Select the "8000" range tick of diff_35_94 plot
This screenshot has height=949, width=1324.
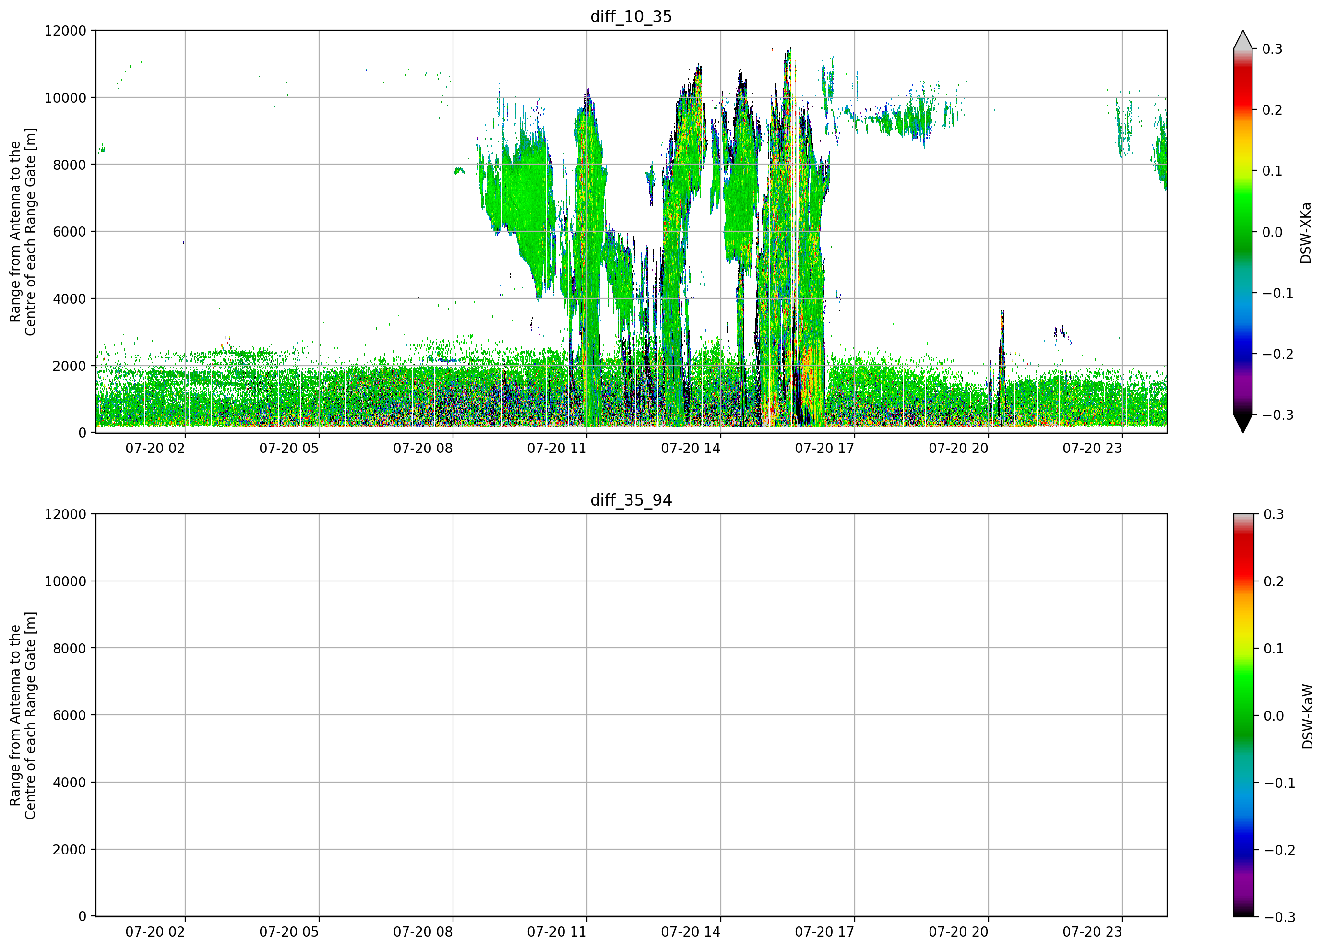[x=70, y=649]
